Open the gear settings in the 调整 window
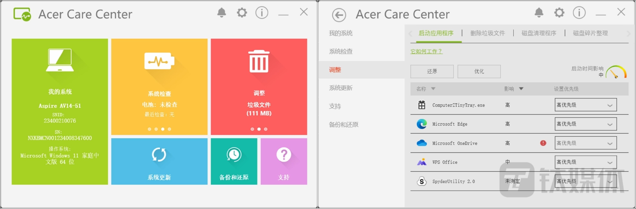 point(559,13)
